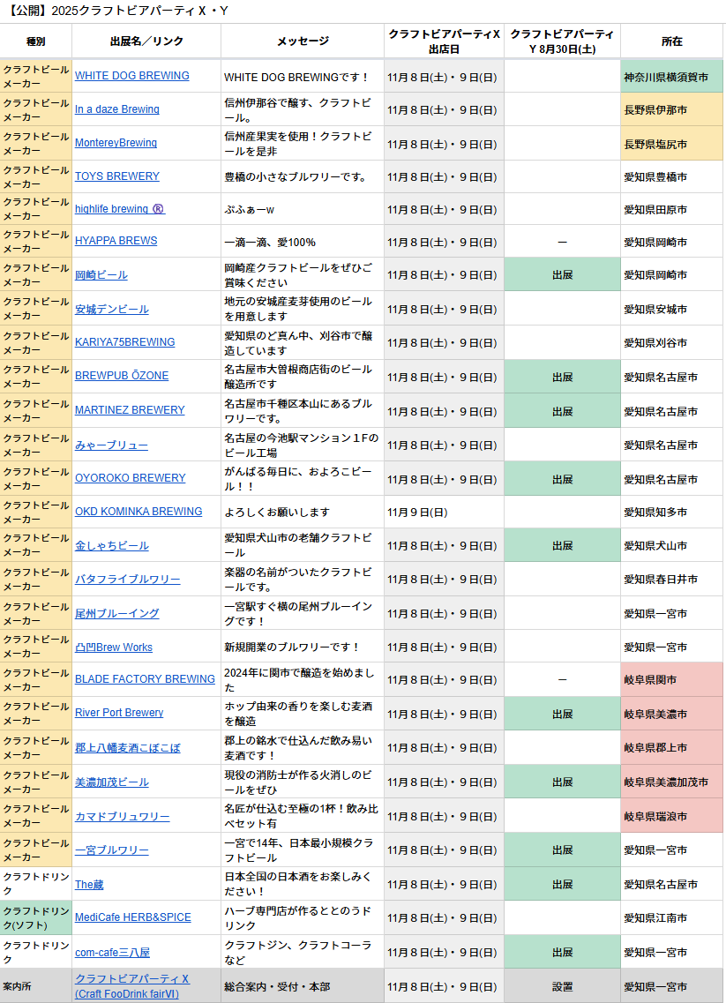Select the クラフトドリンク(ソフト) category cell
Screen dimensions: 726x1003
[x=36, y=918]
